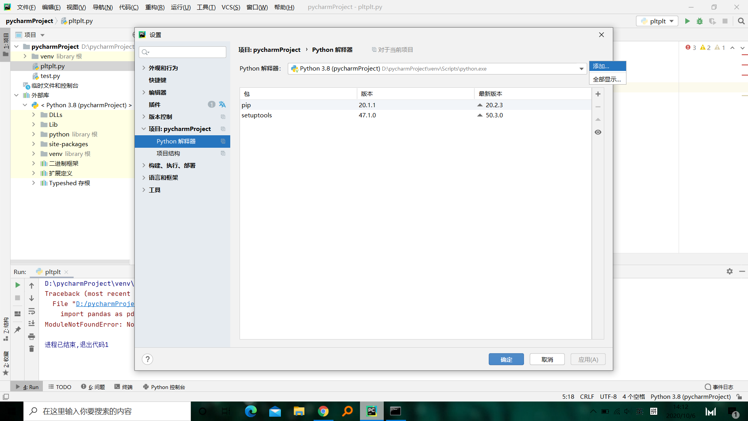
Task: Click the D:/pycharmProje traceback file link
Action: coord(105,304)
